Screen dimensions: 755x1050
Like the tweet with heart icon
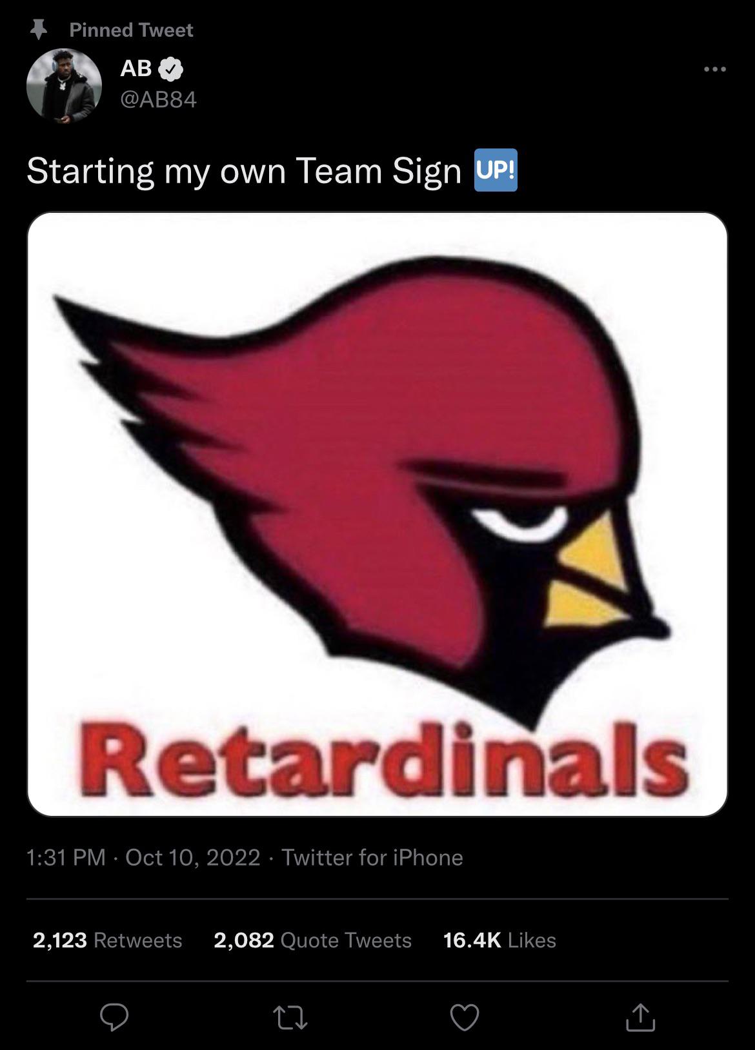(x=465, y=1018)
